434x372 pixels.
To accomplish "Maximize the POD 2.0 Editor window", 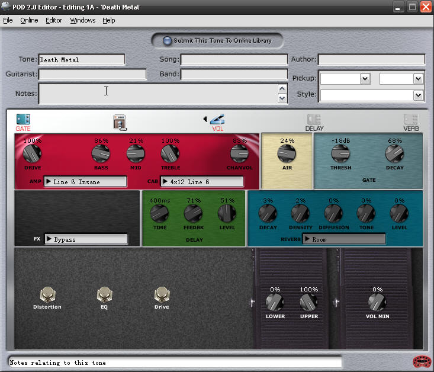I will point(412,7).
